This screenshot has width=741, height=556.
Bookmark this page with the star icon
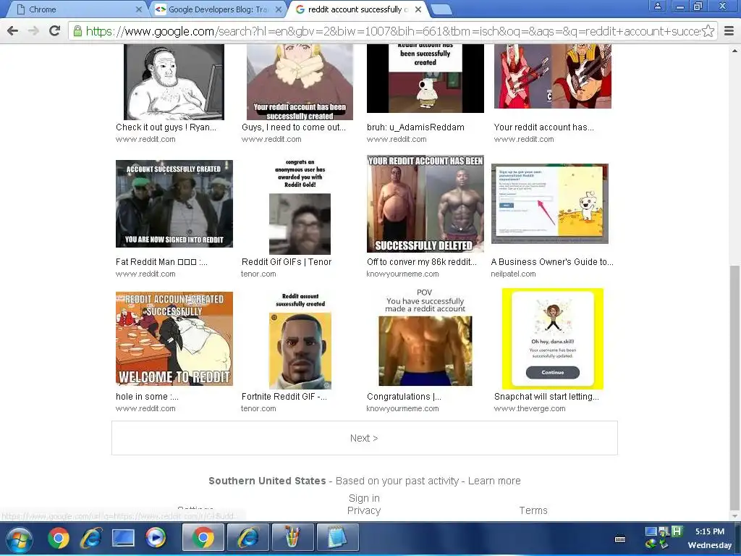click(x=708, y=31)
